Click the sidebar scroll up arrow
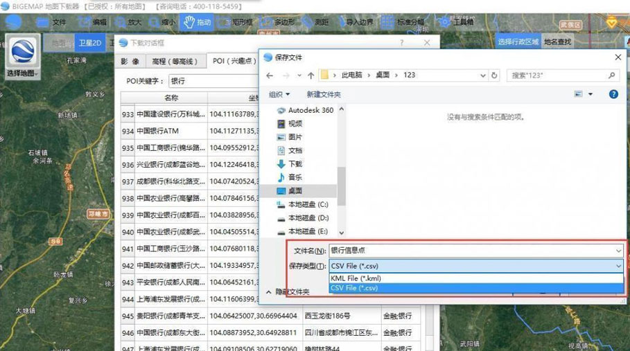Viewport: 630px width, 351px height. [342, 109]
